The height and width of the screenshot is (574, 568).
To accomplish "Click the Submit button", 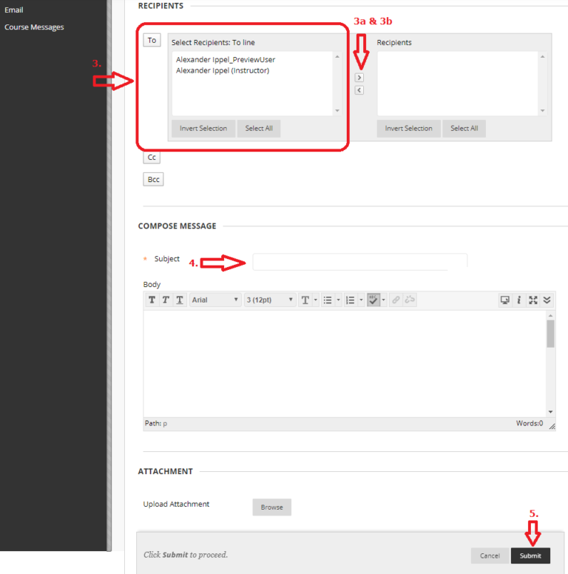I will coord(531,556).
